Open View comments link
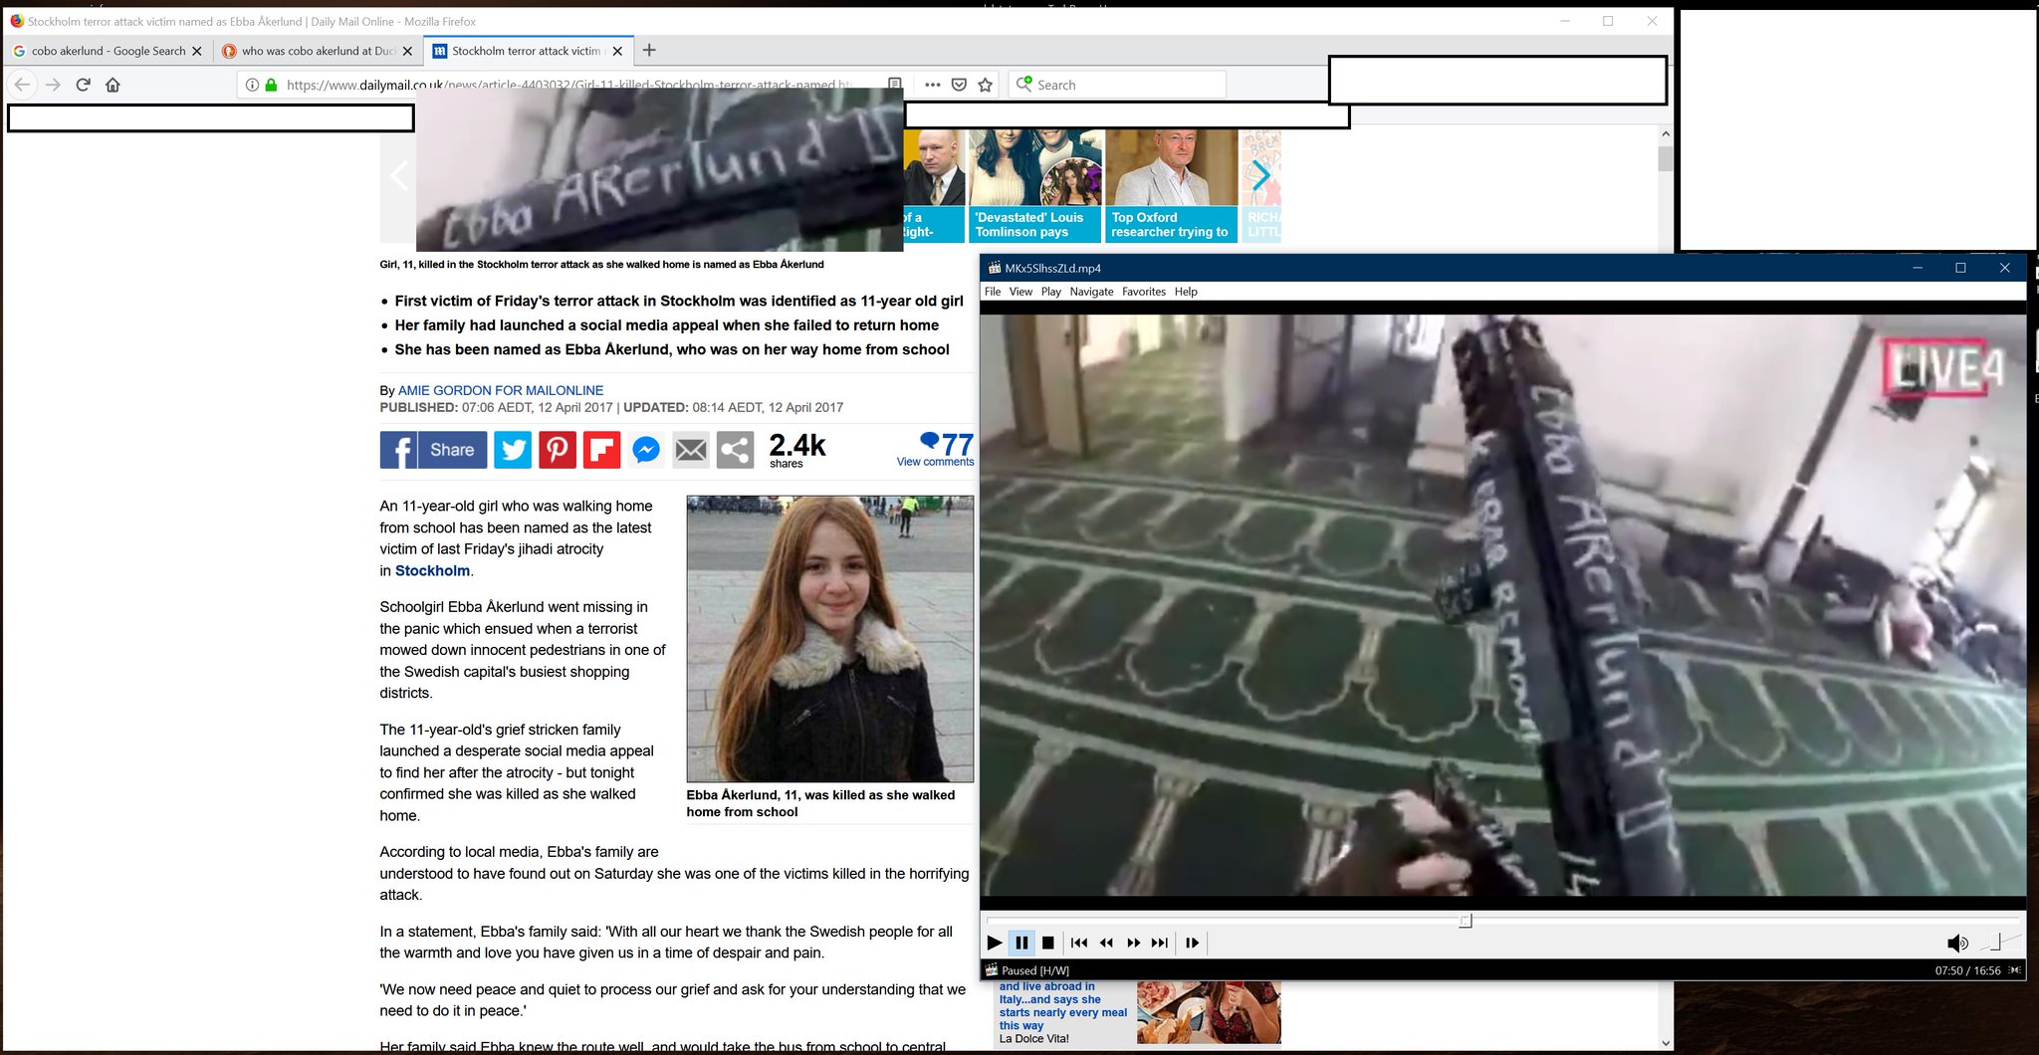Viewport: 2039px width, 1055px height. click(935, 462)
